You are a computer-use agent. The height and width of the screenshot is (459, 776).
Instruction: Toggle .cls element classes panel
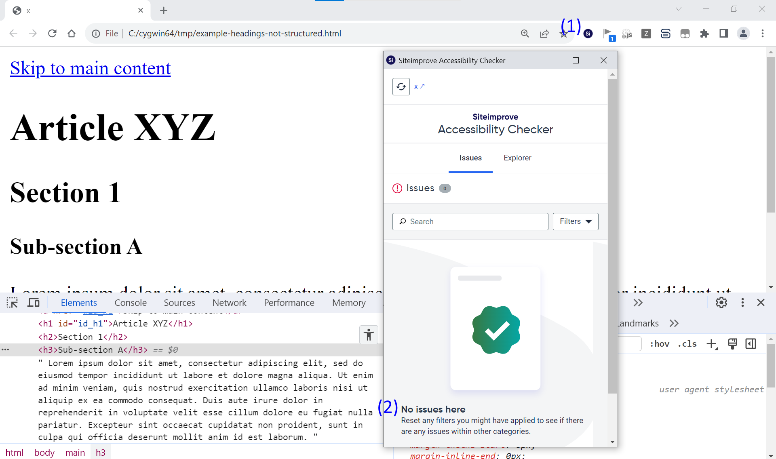click(687, 344)
